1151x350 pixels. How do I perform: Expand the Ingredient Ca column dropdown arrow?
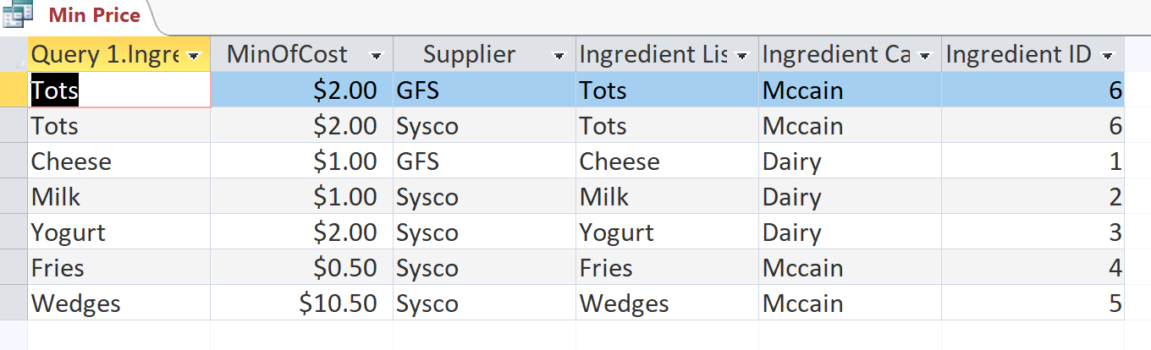coord(925,56)
